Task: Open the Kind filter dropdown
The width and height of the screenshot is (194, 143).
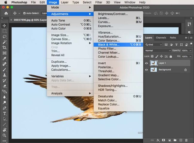Action: tap(153, 45)
